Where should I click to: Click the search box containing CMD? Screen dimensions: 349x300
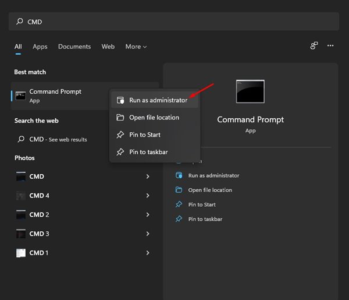[x=174, y=22]
